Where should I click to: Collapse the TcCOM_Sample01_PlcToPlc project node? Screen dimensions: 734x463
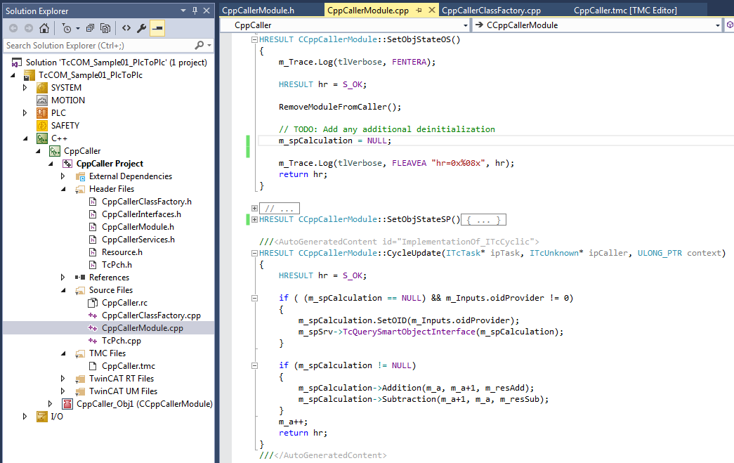click(x=13, y=75)
